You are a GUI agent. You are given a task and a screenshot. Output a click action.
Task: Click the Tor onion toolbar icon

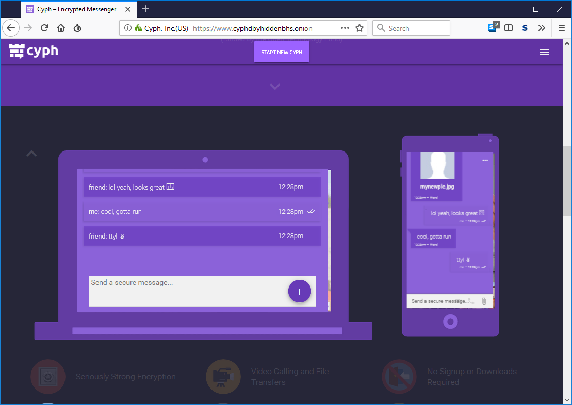(77, 28)
